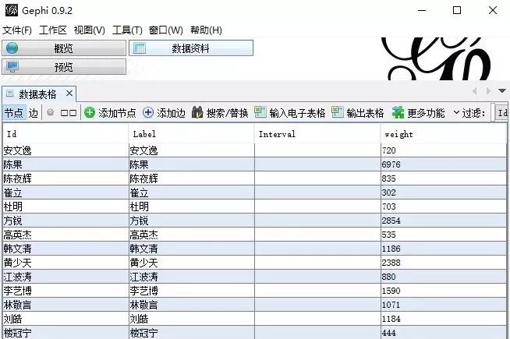The image size is (510, 339).
Task: Click 输入电子表格 import button
Action: pyautogui.click(x=290, y=113)
